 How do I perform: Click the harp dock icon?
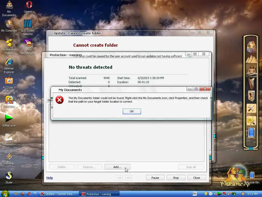[x=251, y=83]
